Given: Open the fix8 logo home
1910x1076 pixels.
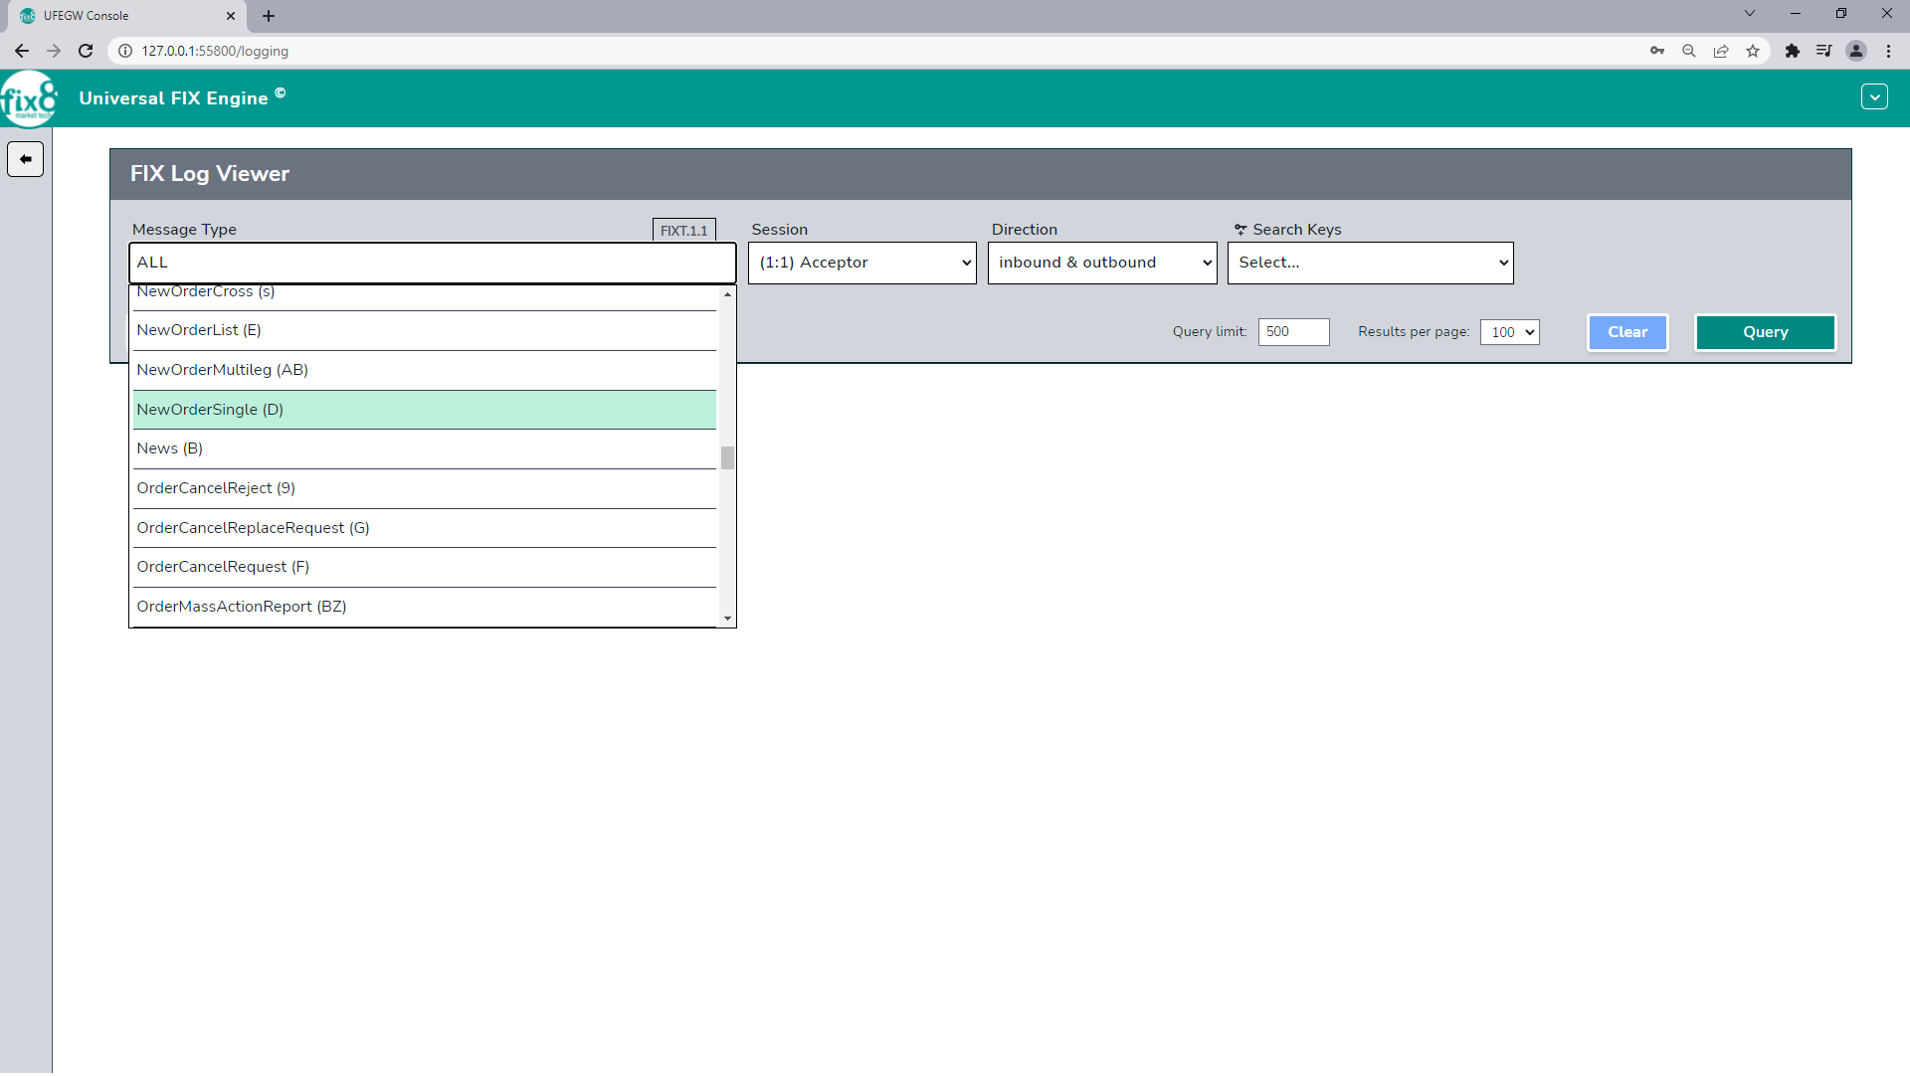Looking at the screenshot, I should 30,98.
